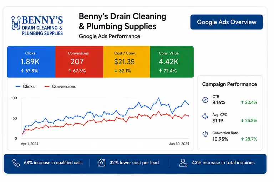Click the Campaign Performance panel heading

click(229, 84)
